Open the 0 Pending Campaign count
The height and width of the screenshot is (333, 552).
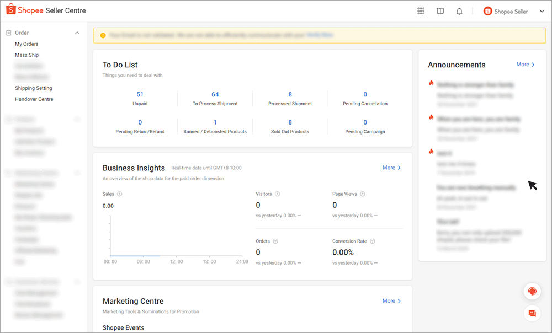365,122
